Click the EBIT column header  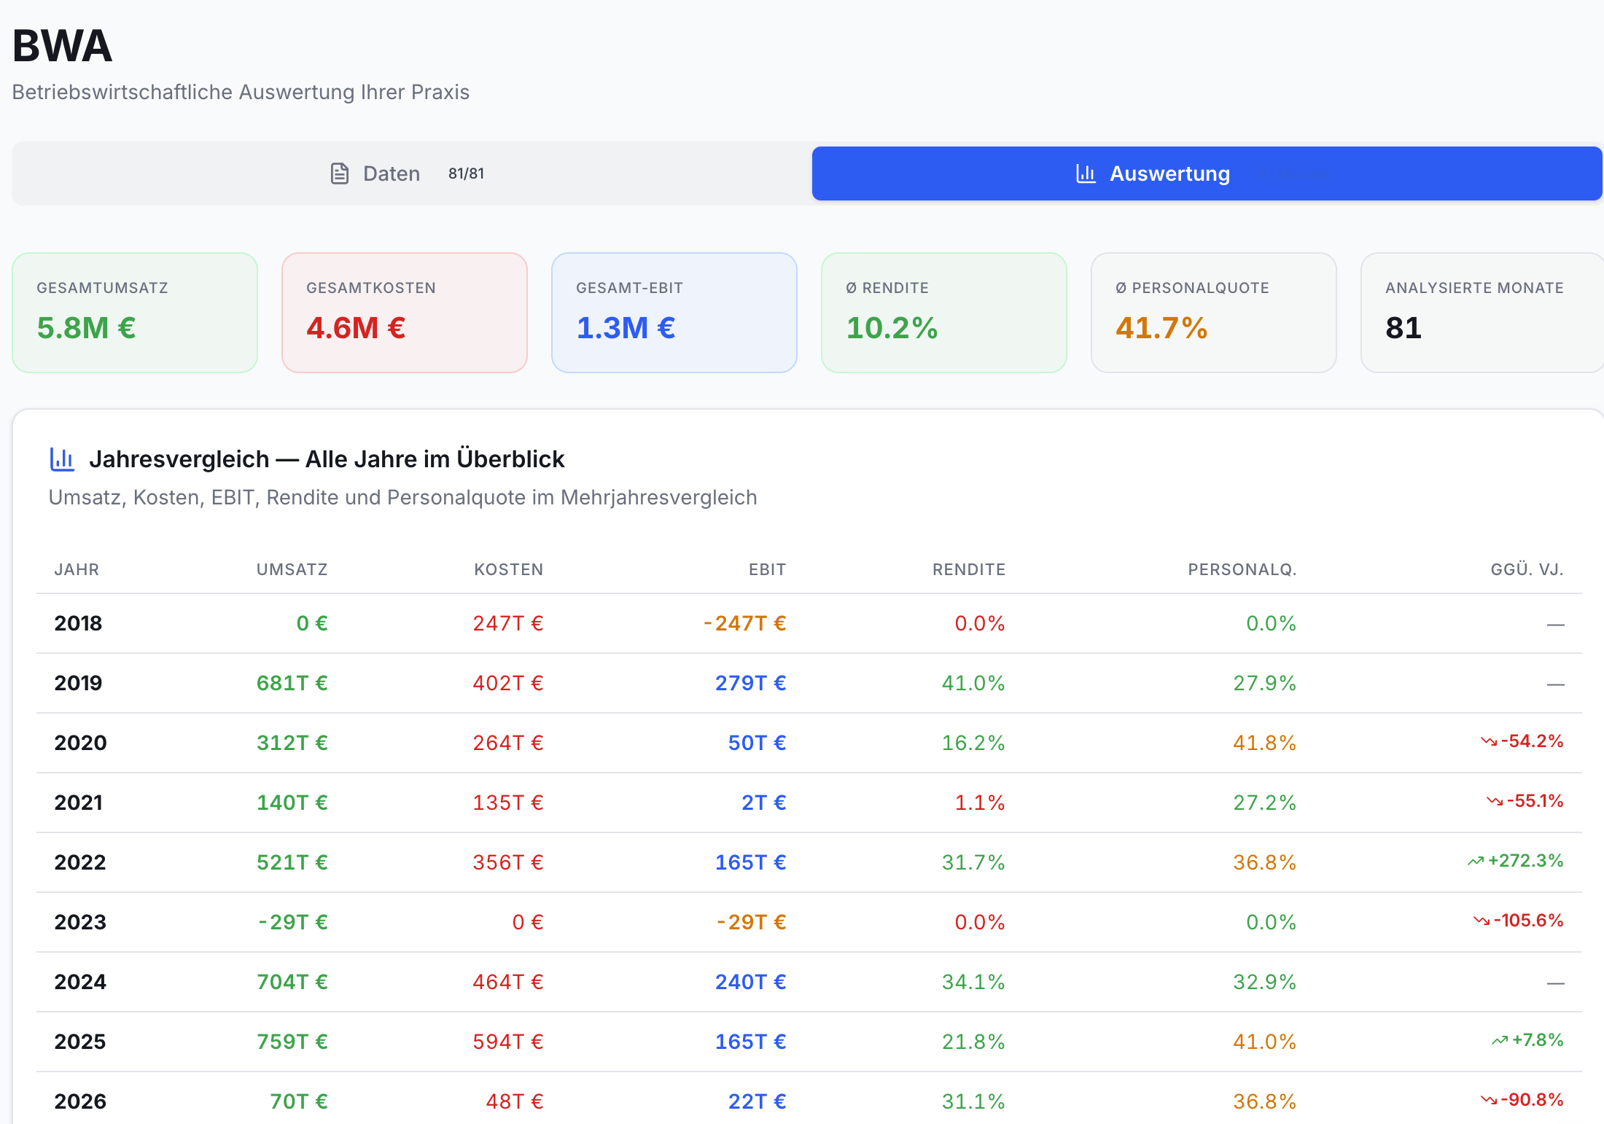(767, 569)
